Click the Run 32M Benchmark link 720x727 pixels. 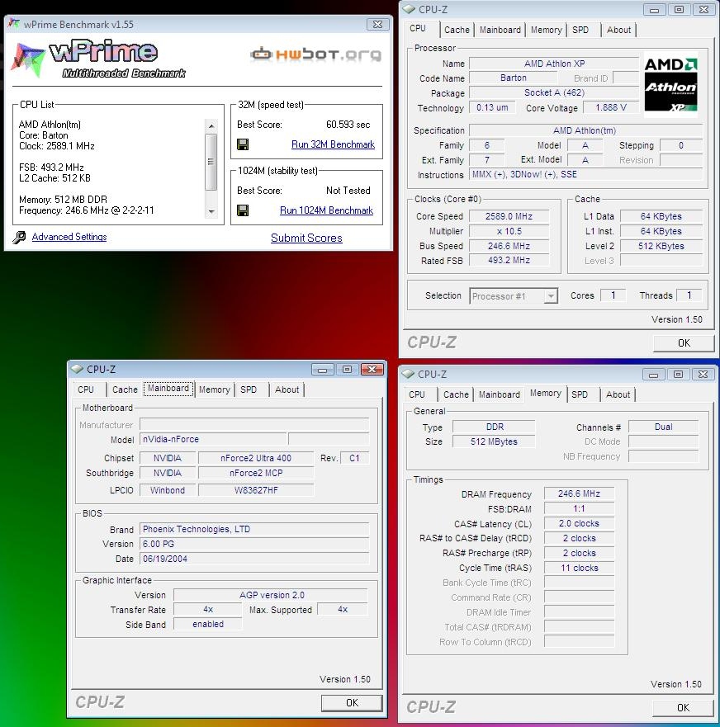(333, 144)
